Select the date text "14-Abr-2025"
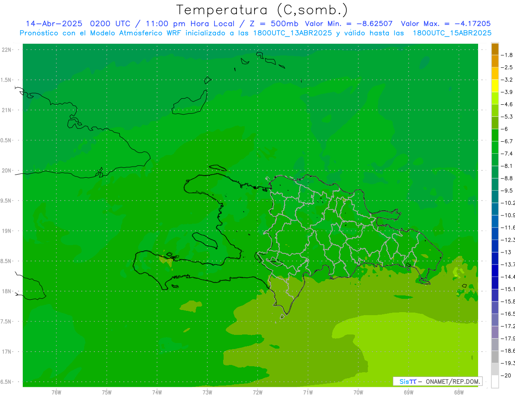Screen dimensions: 515x398 point(53,24)
